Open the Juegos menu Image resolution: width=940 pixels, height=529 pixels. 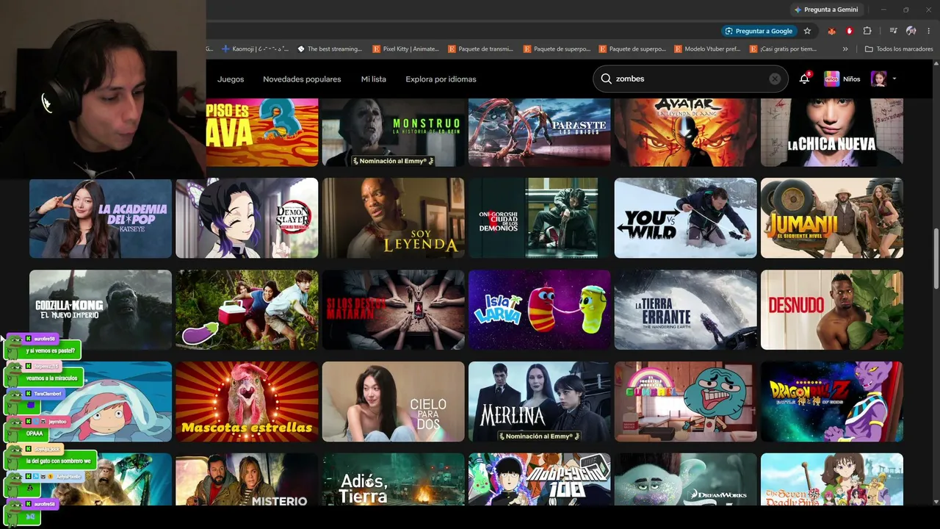pos(231,79)
